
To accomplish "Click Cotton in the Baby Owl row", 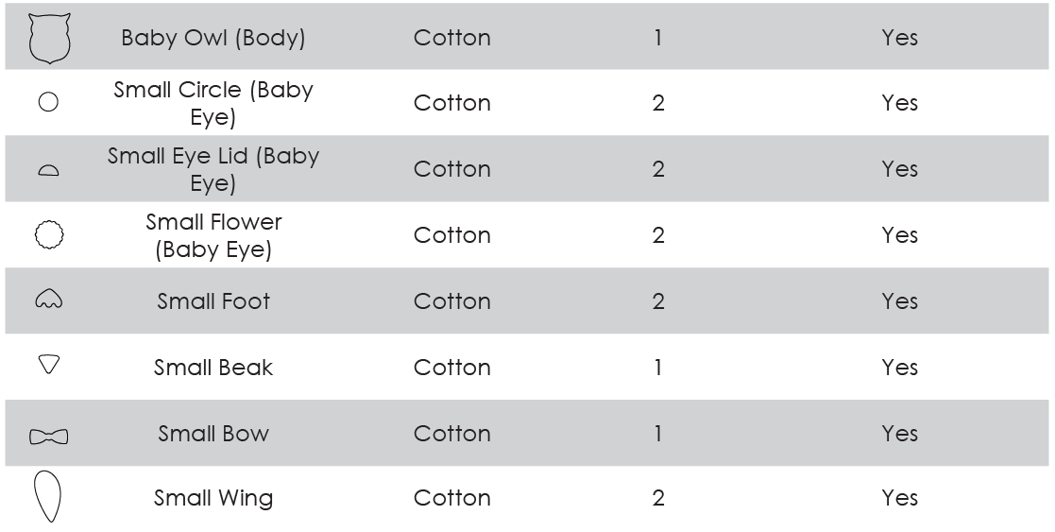I will [452, 38].
